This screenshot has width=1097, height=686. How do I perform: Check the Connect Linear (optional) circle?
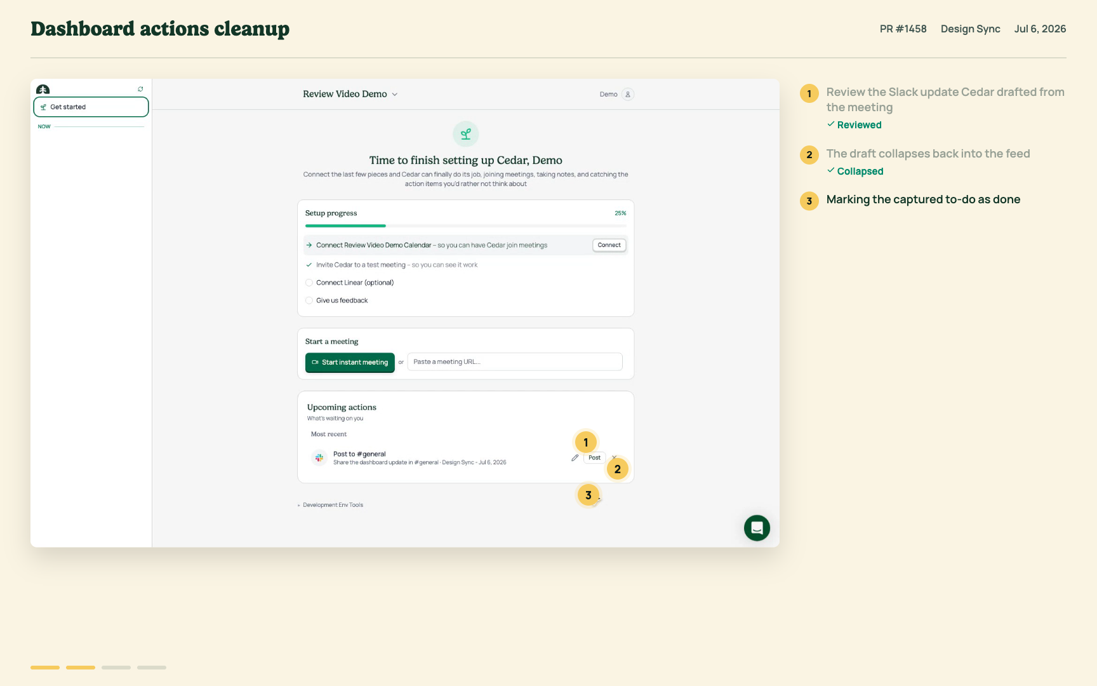[309, 283]
